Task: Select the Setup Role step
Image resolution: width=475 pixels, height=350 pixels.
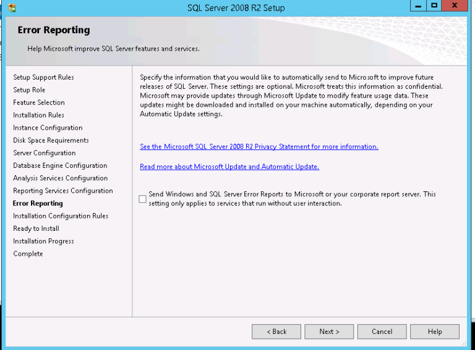Action: [x=29, y=90]
